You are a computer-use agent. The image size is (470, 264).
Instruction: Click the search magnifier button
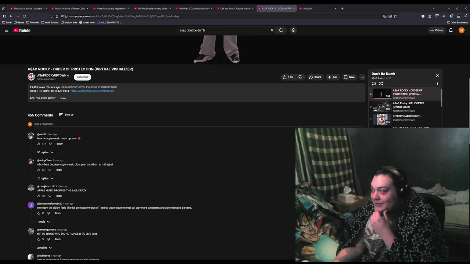[x=281, y=30]
